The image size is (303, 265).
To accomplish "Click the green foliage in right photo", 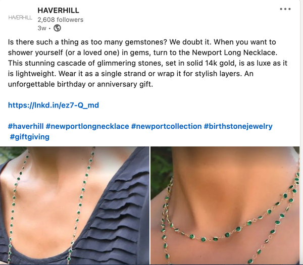I will pyautogui.click(x=162, y=170).
